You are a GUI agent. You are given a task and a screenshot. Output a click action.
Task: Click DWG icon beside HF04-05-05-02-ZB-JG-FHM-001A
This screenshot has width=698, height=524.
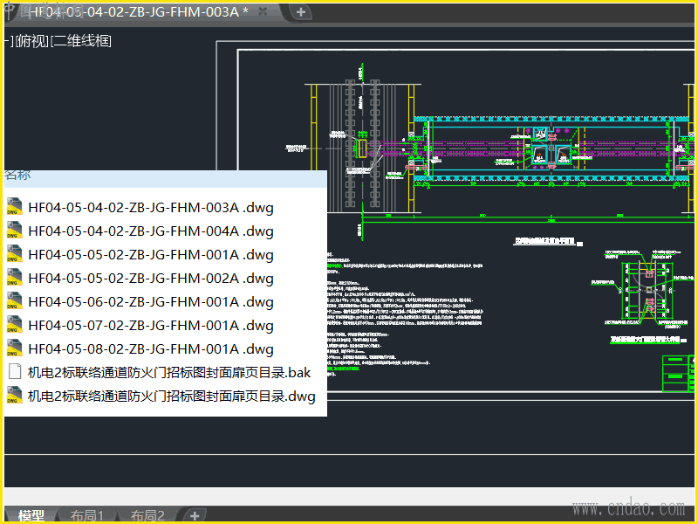pos(15,255)
